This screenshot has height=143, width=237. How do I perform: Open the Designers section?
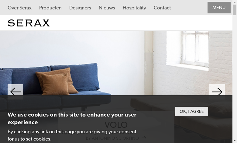tap(80, 8)
